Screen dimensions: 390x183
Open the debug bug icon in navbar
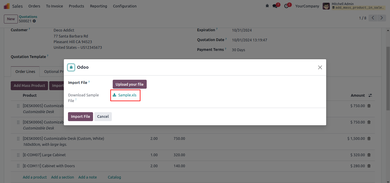click(x=267, y=6)
